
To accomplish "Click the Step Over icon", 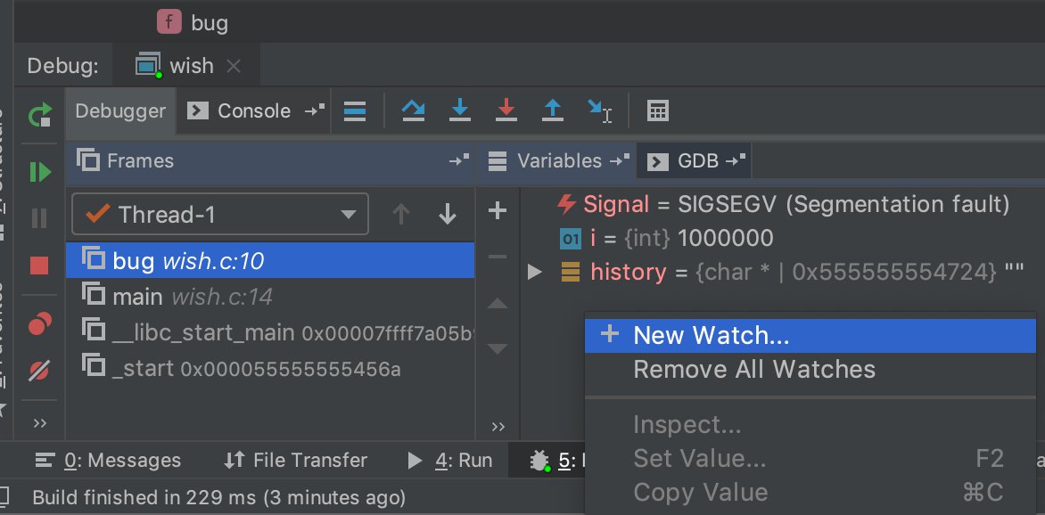I will pos(414,110).
